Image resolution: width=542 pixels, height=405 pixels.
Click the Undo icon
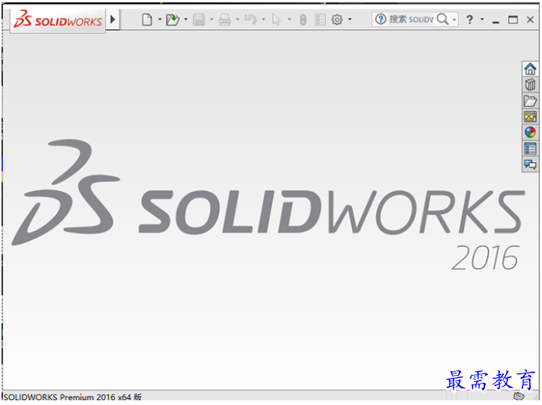pyautogui.click(x=251, y=20)
